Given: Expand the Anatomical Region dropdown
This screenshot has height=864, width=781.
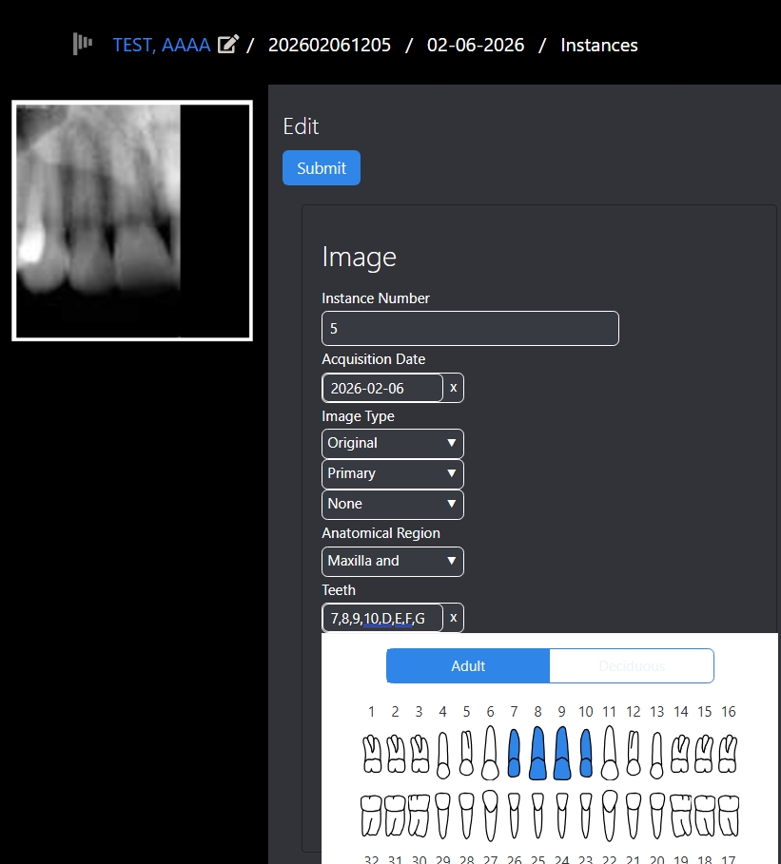Looking at the screenshot, I should [x=393, y=561].
